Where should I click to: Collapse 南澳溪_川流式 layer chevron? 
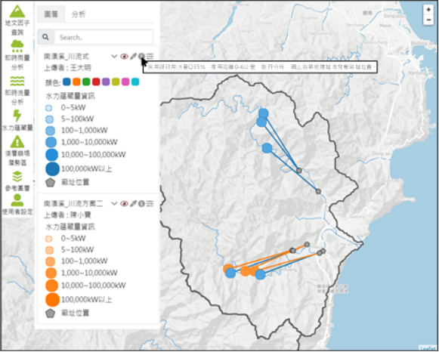(114, 57)
